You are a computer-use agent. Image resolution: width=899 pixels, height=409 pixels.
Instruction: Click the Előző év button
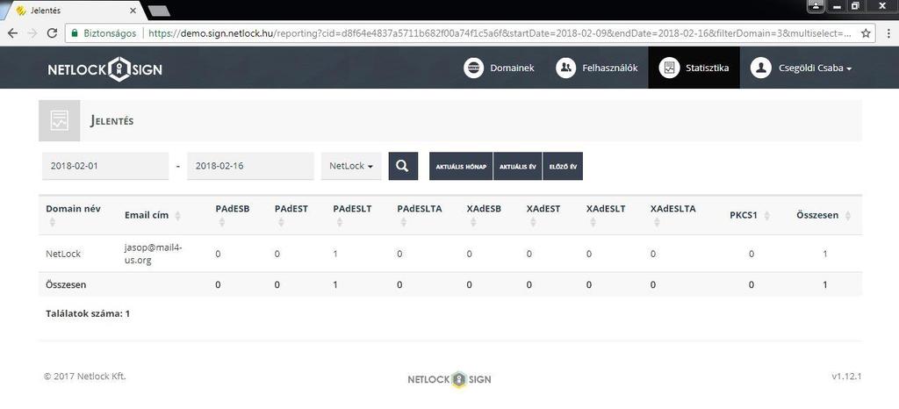pyautogui.click(x=563, y=166)
